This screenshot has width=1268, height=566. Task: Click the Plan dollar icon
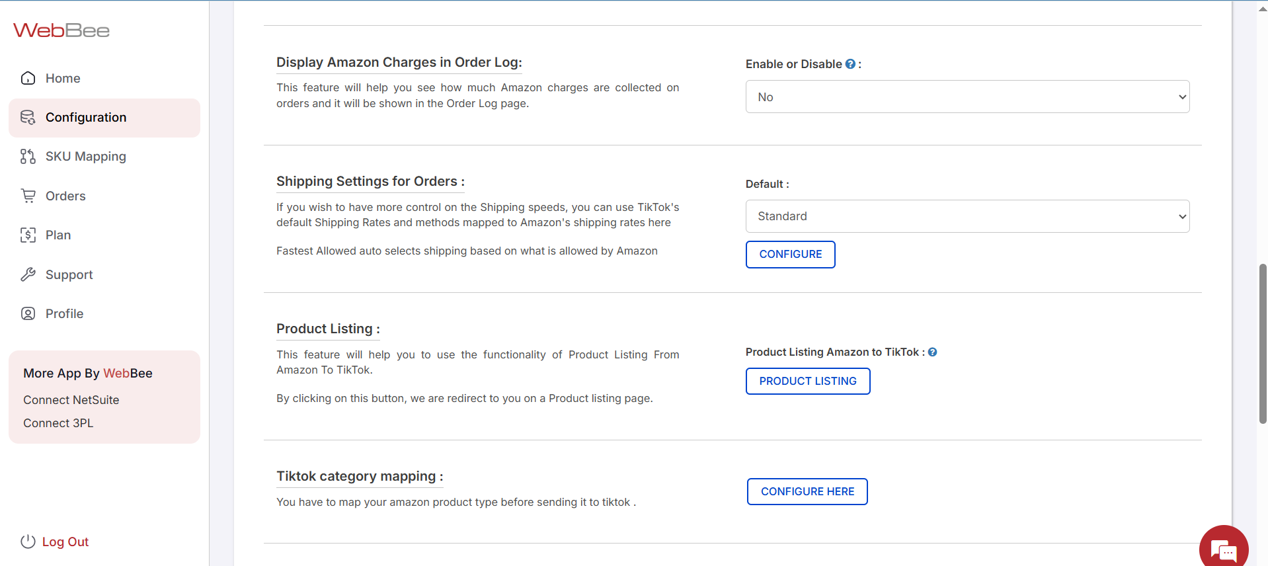[28, 235]
